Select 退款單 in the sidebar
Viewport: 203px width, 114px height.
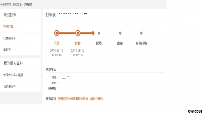point(7,50)
